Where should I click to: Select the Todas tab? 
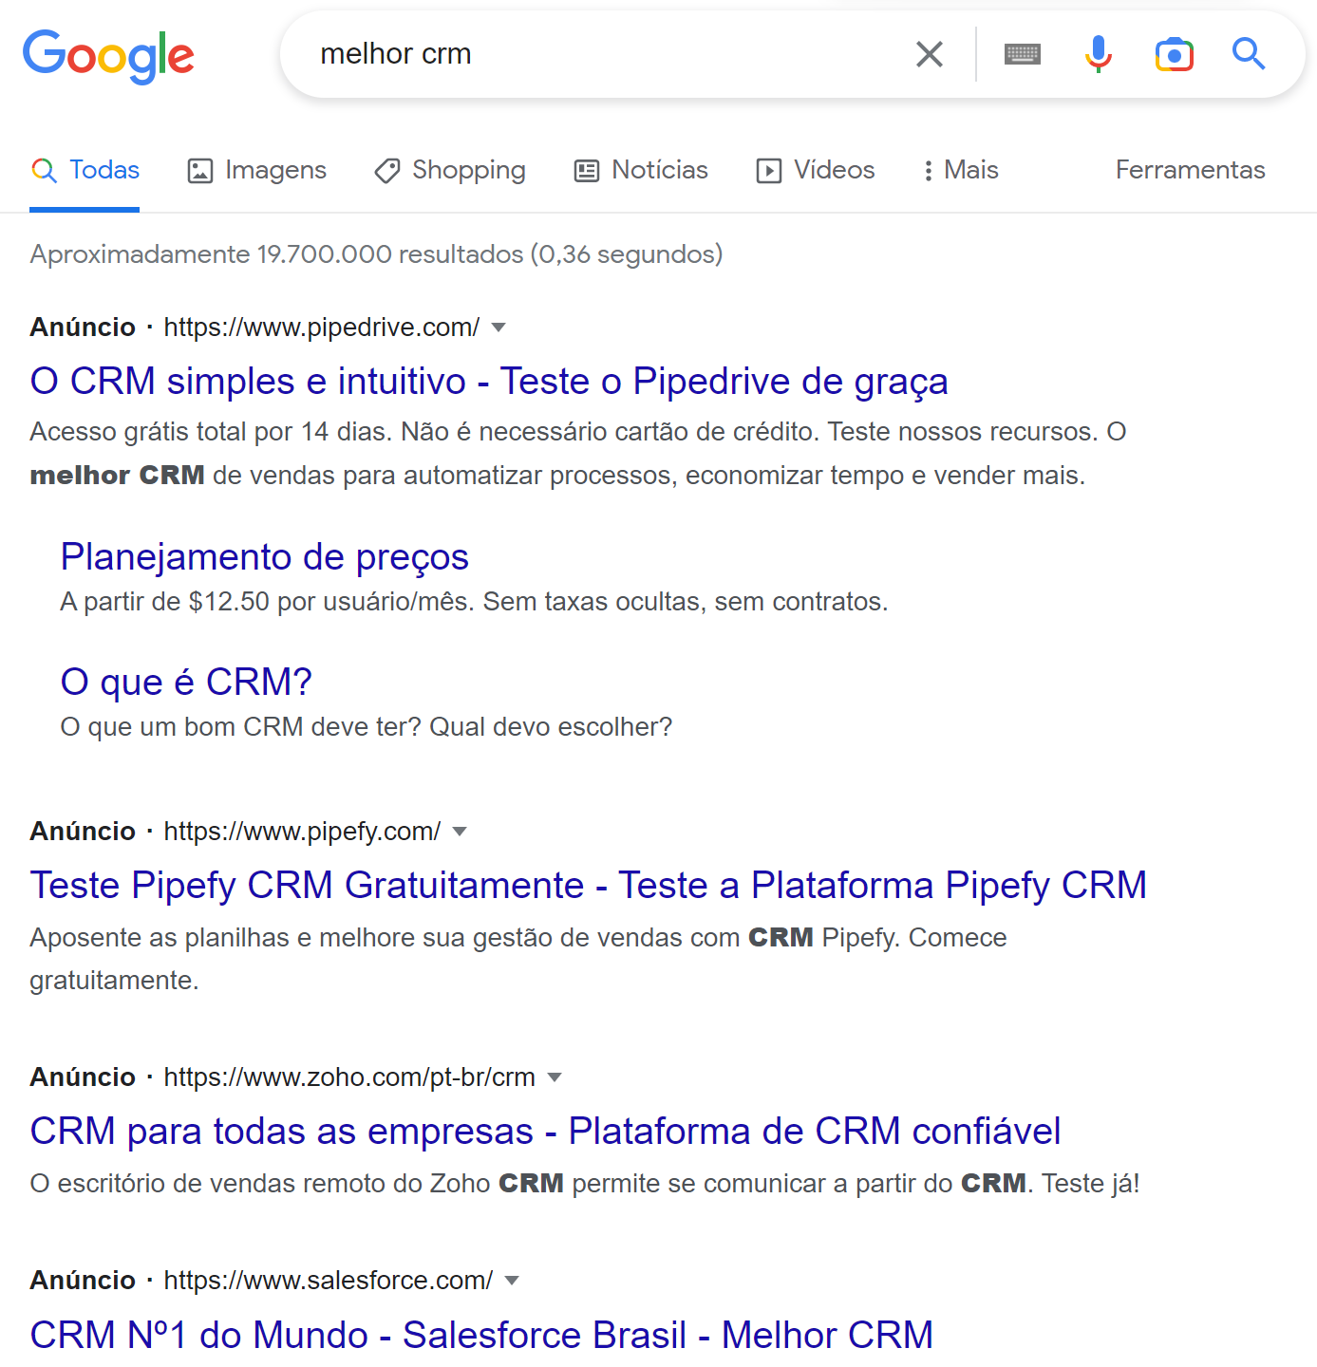pyautogui.click(x=85, y=170)
